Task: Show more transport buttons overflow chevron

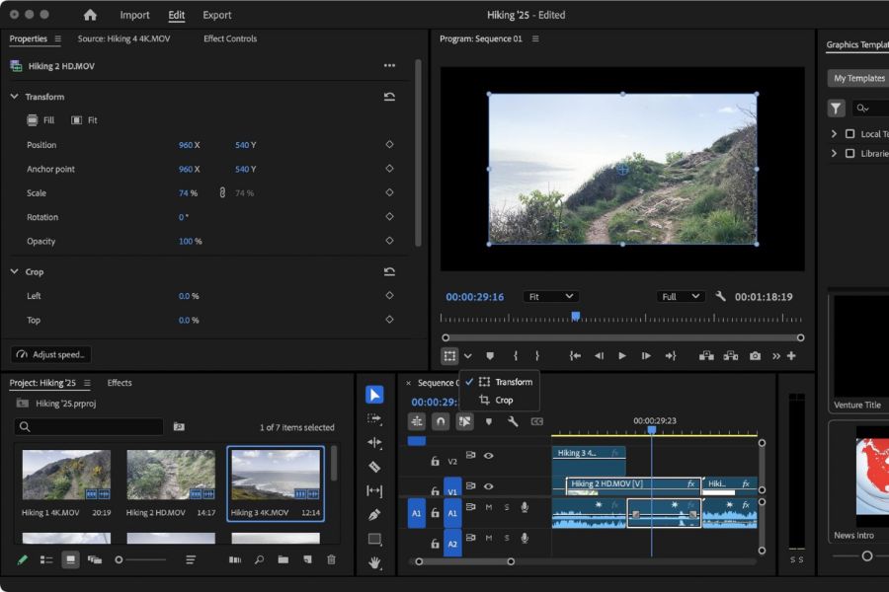Action: coord(775,356)
